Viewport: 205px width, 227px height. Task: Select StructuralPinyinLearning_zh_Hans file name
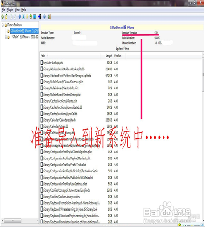(71, 216)
